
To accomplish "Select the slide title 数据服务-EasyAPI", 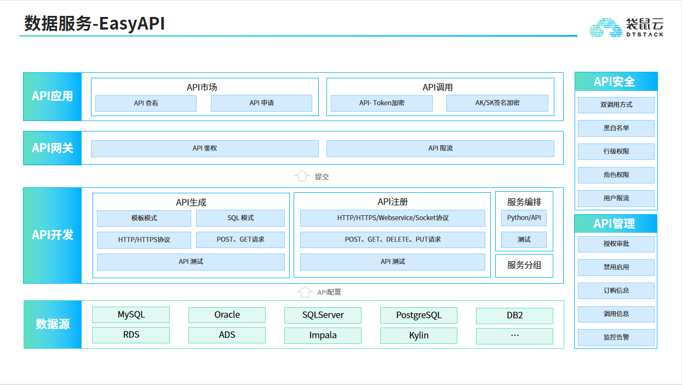I will pyautogui.click(x=95, y=24).
